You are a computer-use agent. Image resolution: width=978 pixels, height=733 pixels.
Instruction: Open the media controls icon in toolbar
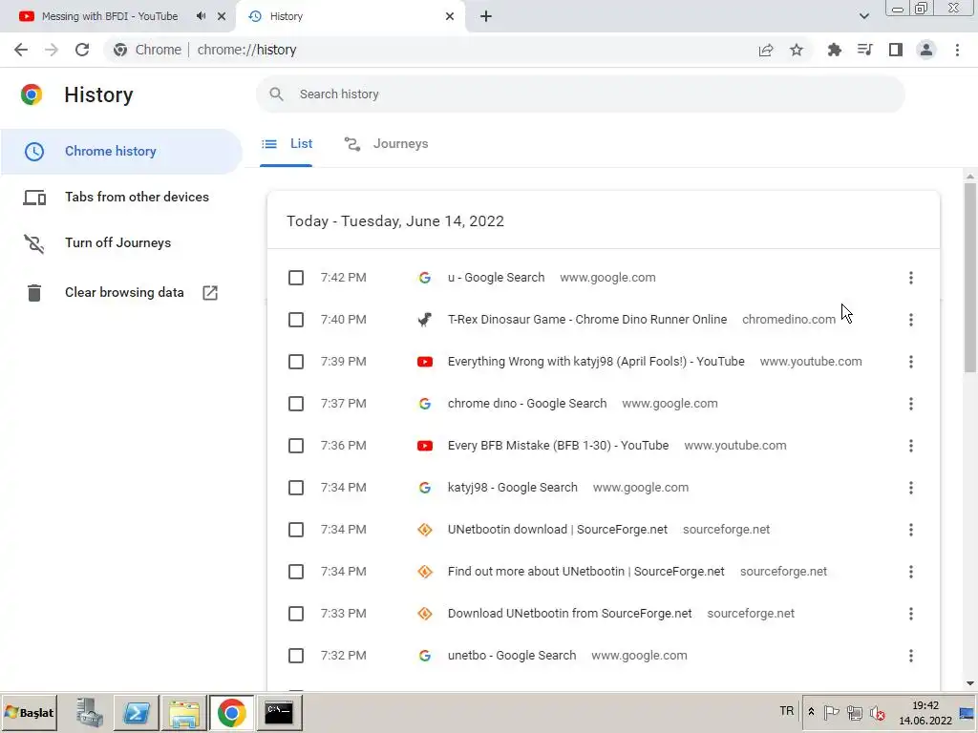click(865, 50)
